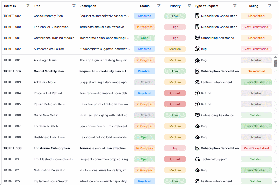The height and width of the screenshot is (185, 279).
Task: Click Very Satisfied rating badge for TICKET-007
Action: pyautogui.click(x=256, y=126)
